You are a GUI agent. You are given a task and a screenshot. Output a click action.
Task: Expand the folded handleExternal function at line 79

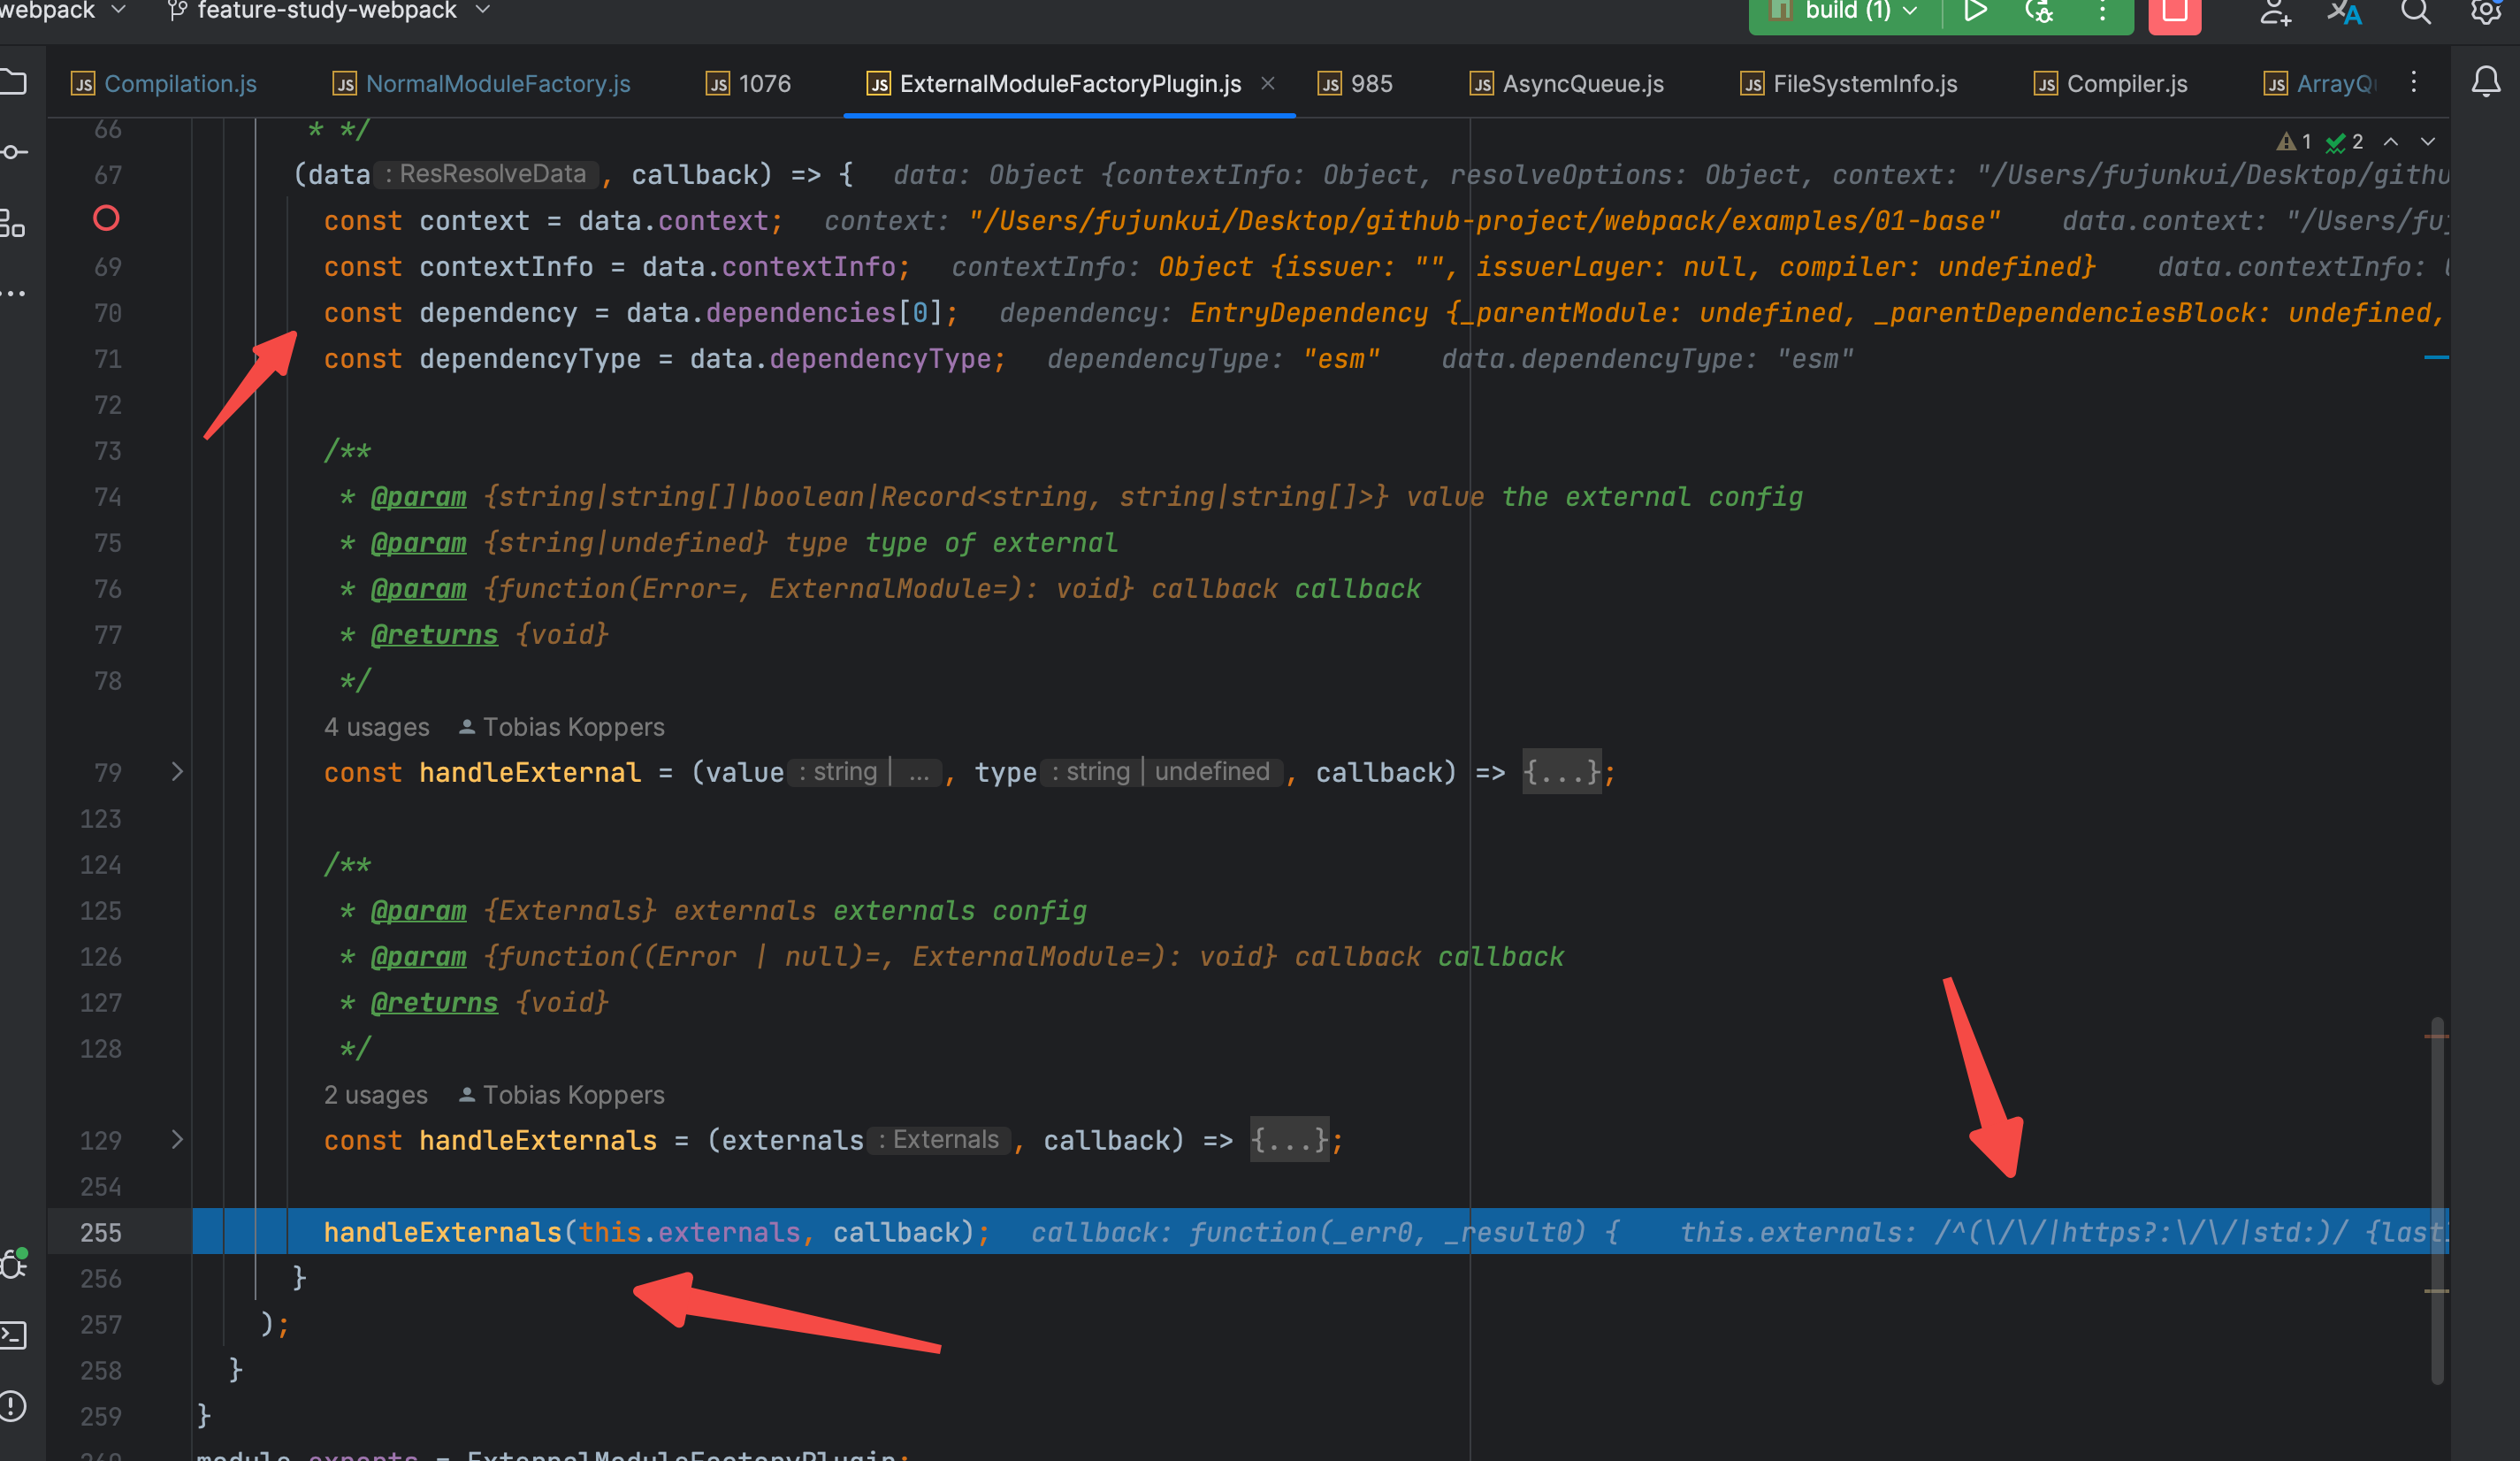click(177, 772)
